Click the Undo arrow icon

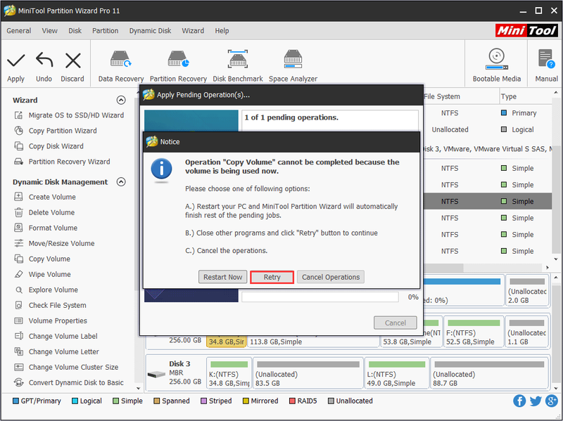44,60
